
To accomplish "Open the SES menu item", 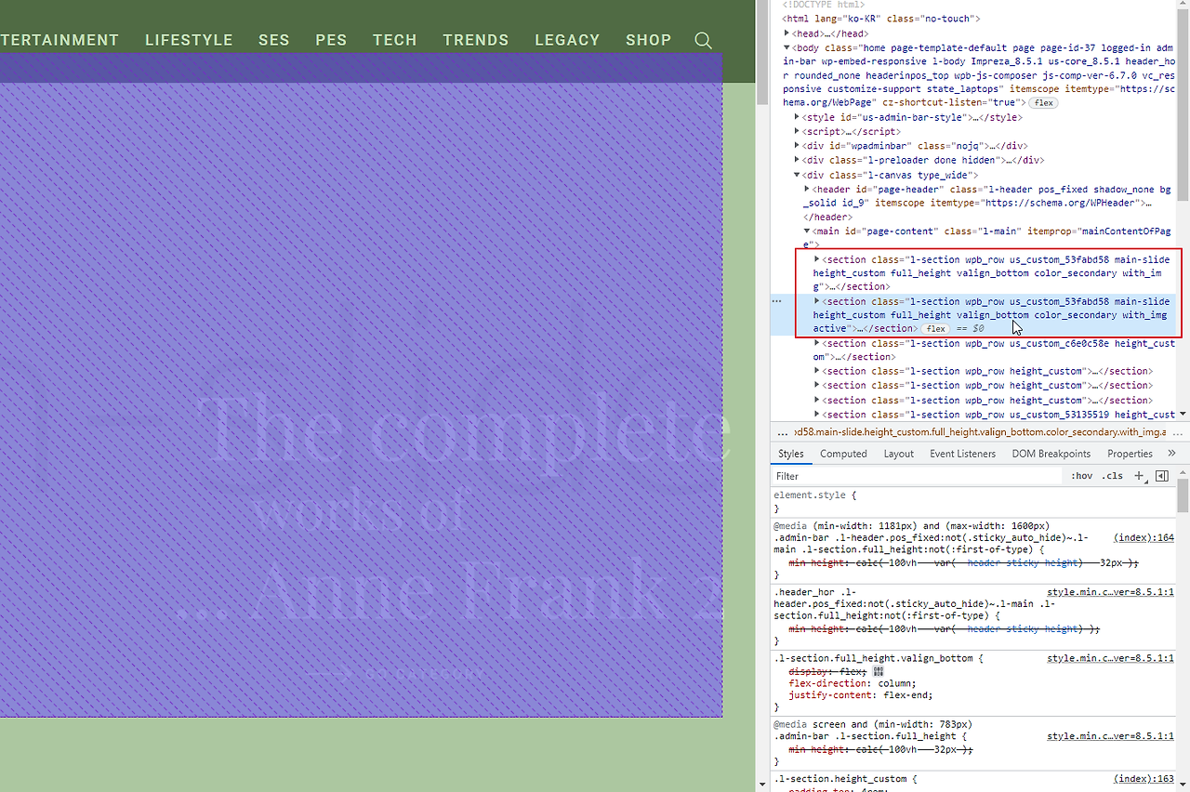I will point(274,40).
